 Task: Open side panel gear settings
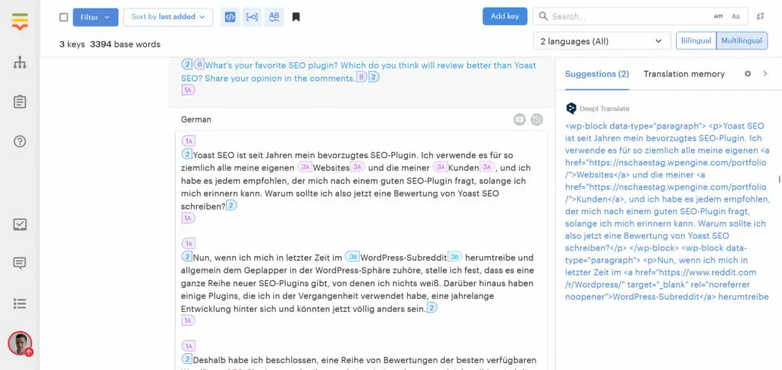point(747,74)
